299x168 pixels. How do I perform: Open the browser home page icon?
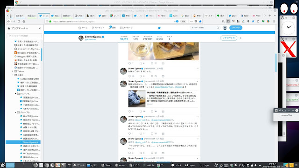24,21
